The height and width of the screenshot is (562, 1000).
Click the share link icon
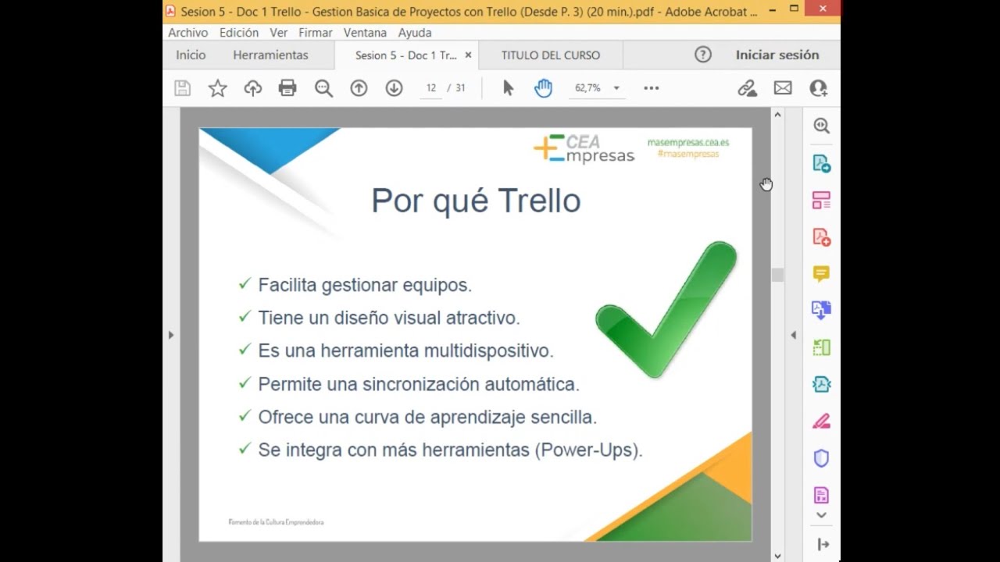pyautogui.click(x=748, y=88)
